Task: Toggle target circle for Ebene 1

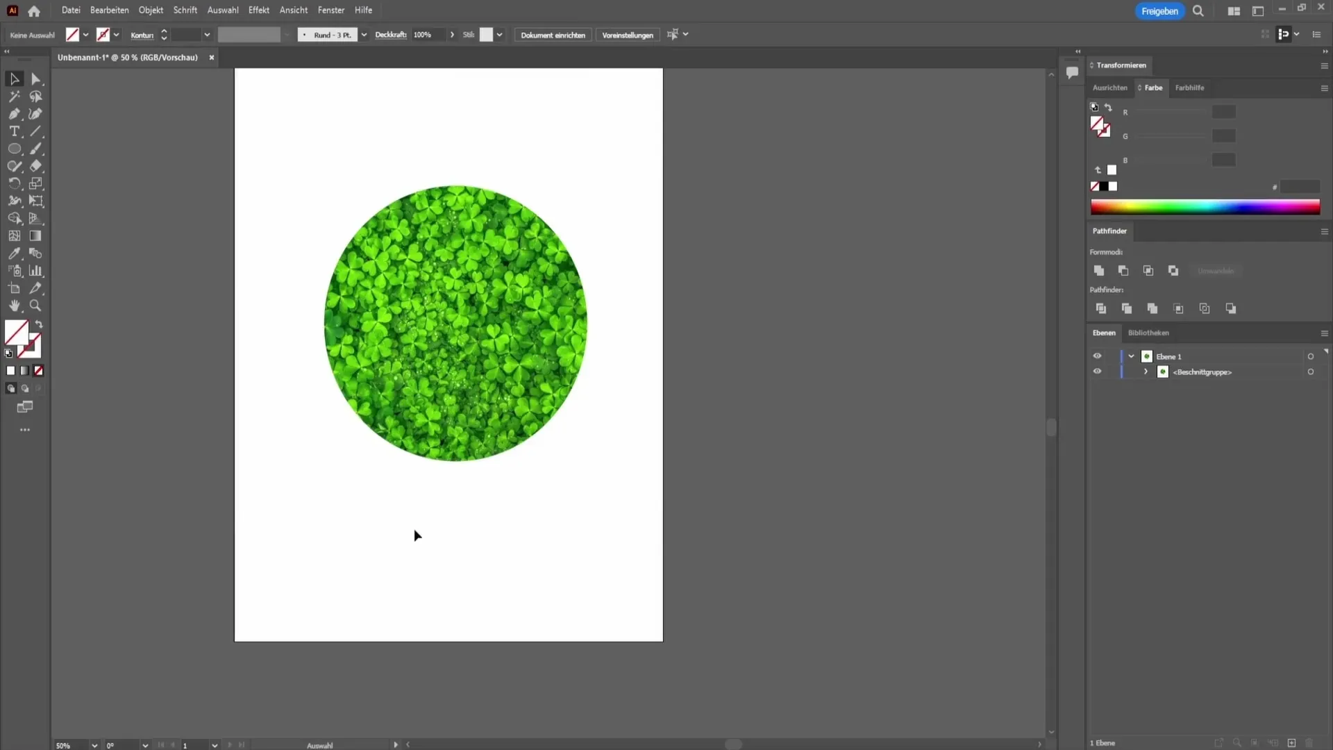Action: pos(1311,356)
